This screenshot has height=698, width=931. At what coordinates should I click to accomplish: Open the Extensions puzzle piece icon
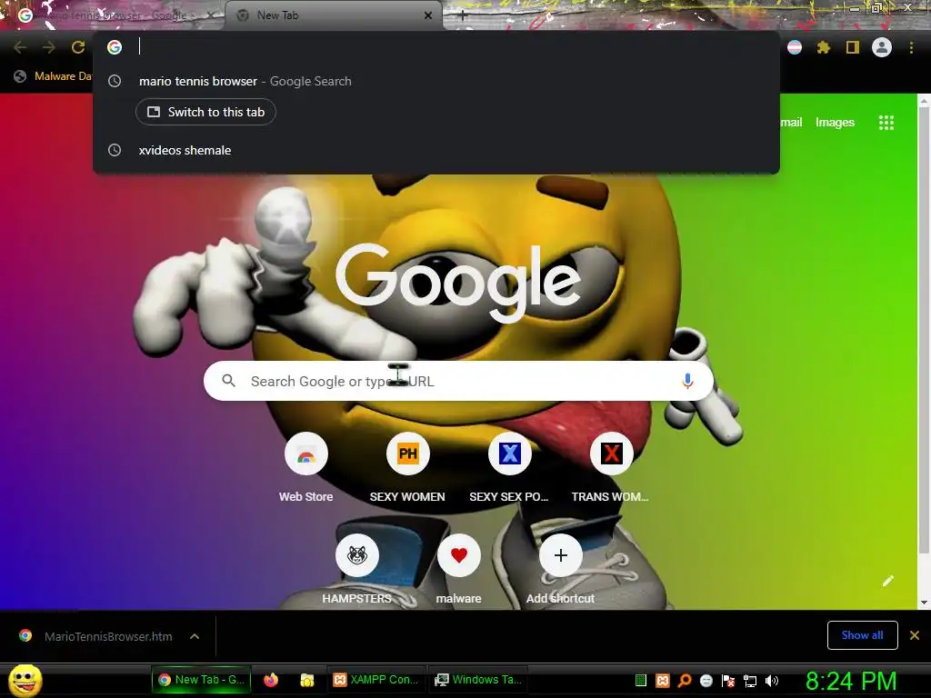click(x=823, y=47)
